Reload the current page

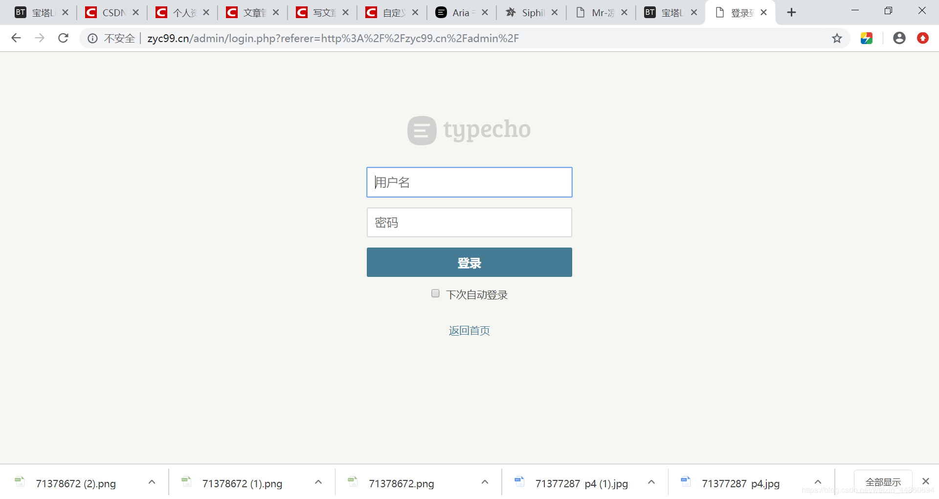point(63,38)
